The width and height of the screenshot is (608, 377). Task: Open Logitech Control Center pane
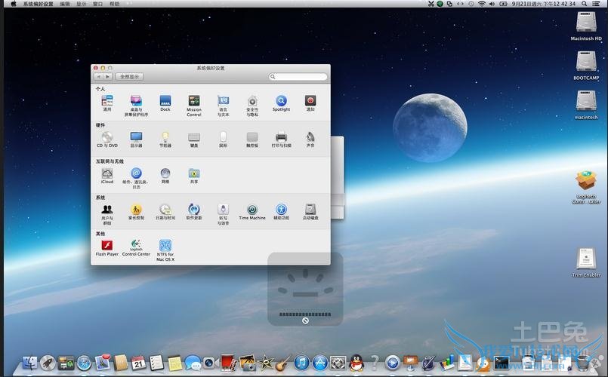136,245
